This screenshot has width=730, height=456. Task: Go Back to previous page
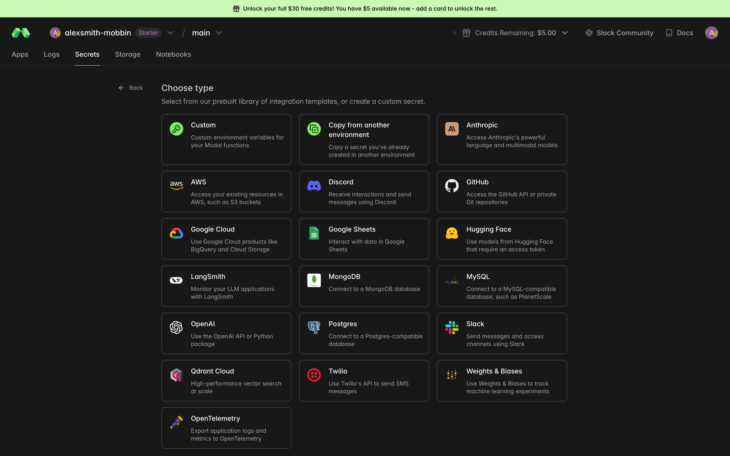131,88
